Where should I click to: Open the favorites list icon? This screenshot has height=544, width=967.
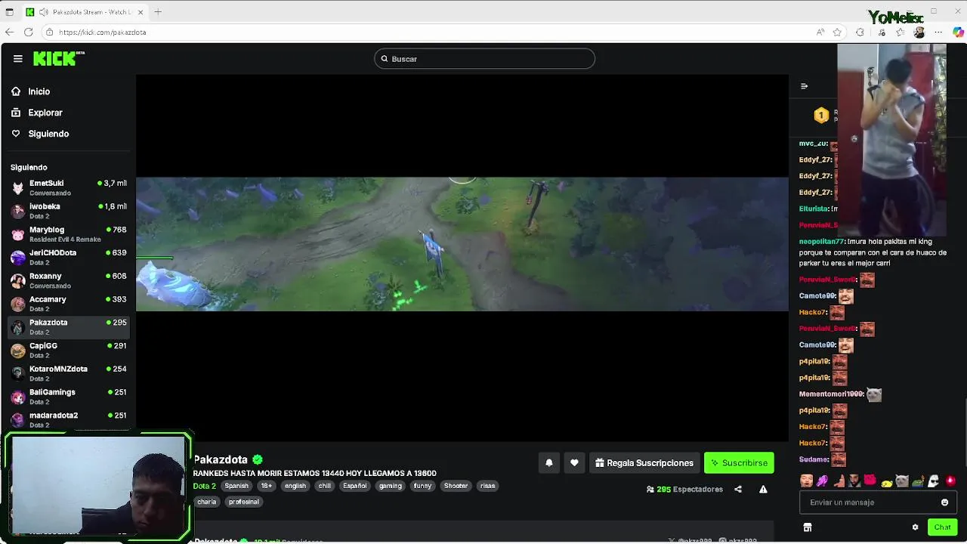tap(901, 32)
